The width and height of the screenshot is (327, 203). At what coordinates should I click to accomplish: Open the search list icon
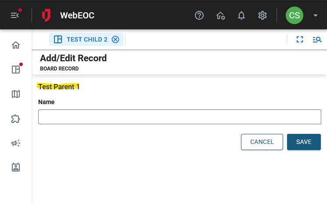click(x=317, y=39)
